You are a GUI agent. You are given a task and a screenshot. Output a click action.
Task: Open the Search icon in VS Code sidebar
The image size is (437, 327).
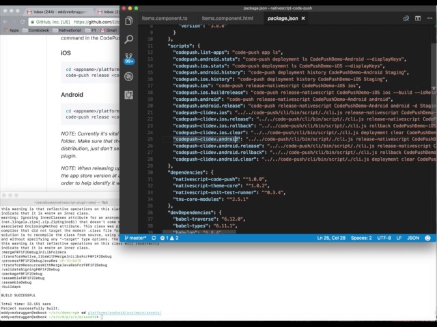click(x=129, y=40)
